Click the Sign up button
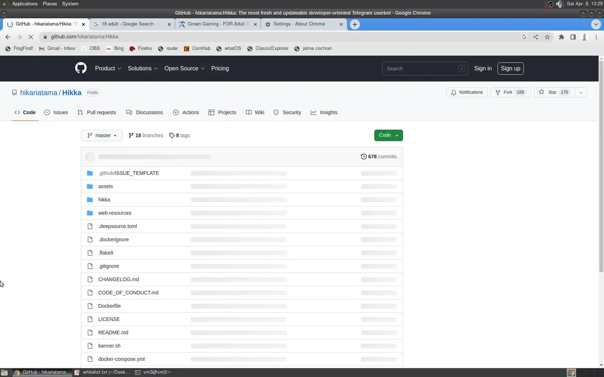Viewport: 604px width, 377px height. pyautogui.click(x=511, y=69)
